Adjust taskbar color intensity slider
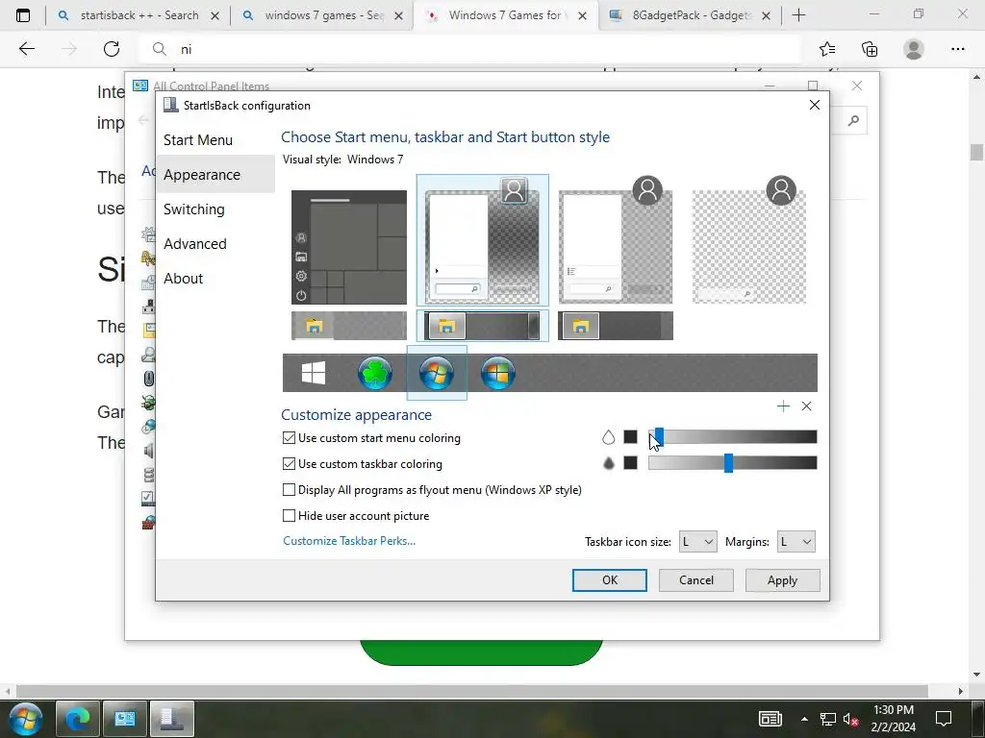Image resolution: width=985 pixels, height=738 pixels. tap(732, 463)
